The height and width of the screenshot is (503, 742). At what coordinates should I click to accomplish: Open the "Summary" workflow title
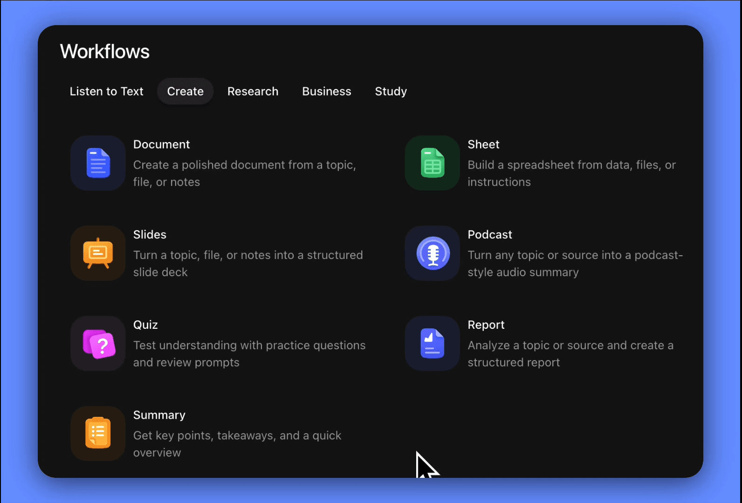click(159, 415)
